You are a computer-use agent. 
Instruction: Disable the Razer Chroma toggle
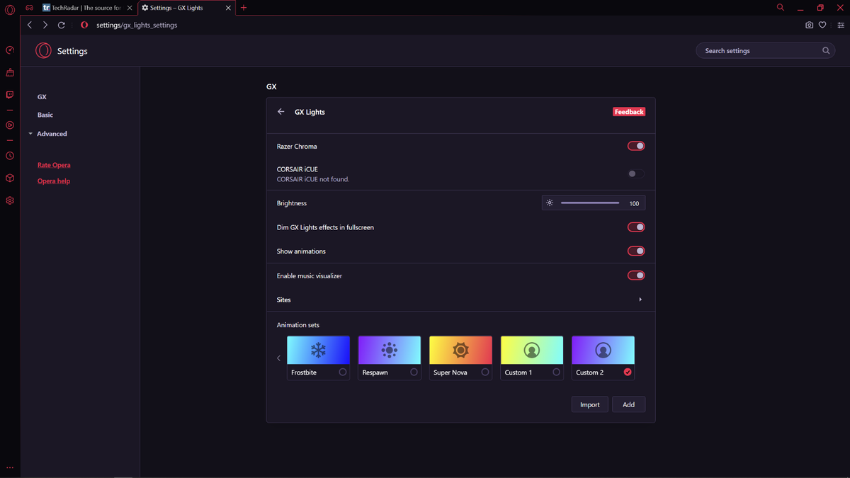(x=635, y=146)
